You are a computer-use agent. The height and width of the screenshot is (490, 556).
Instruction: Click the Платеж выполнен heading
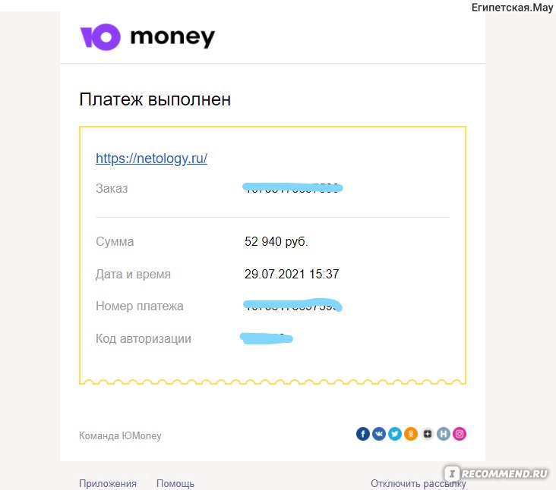coord(155,99)
